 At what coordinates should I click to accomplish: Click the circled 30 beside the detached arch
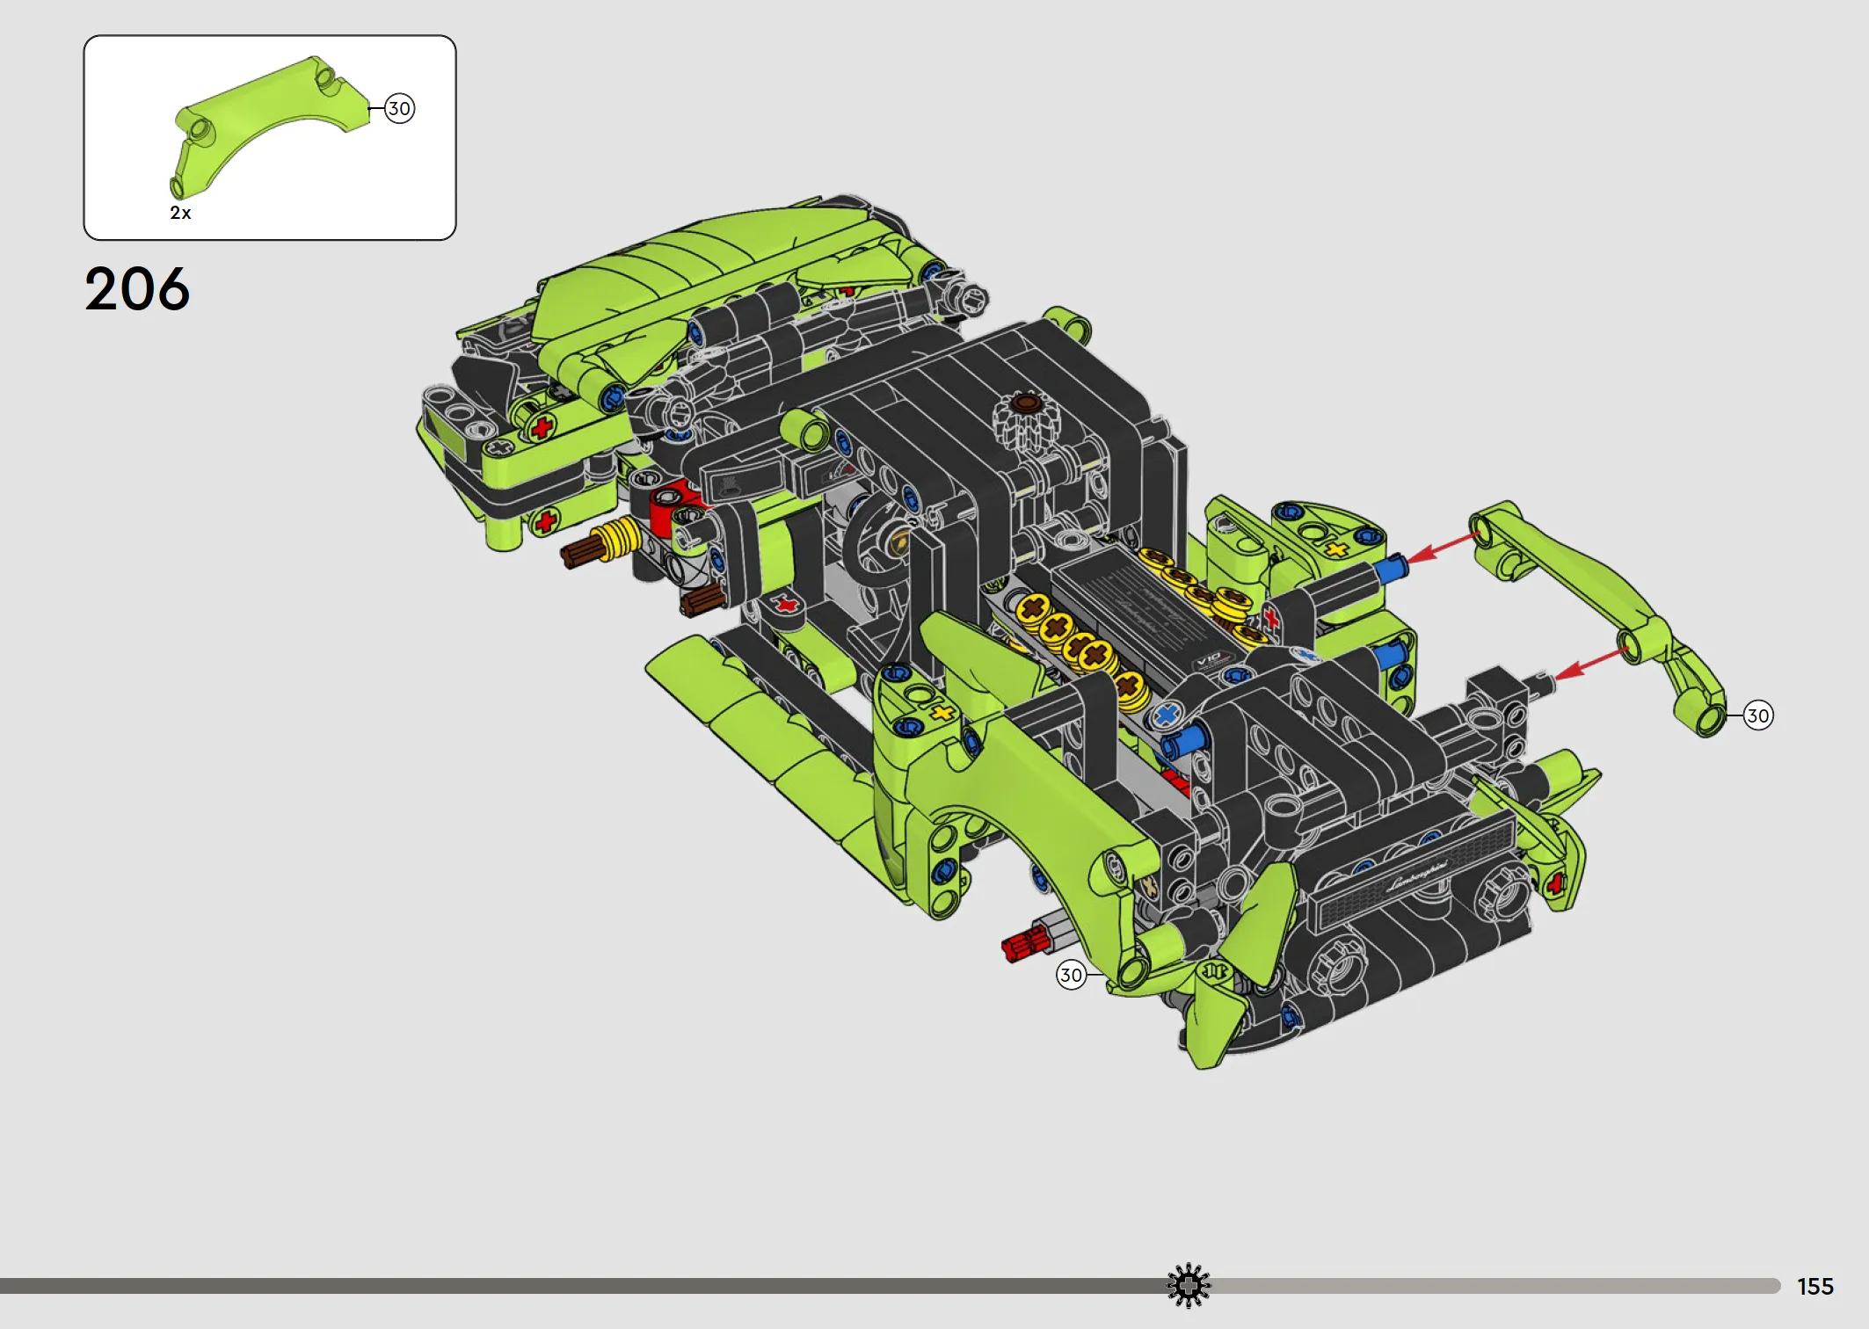(x=1757, y=715)
